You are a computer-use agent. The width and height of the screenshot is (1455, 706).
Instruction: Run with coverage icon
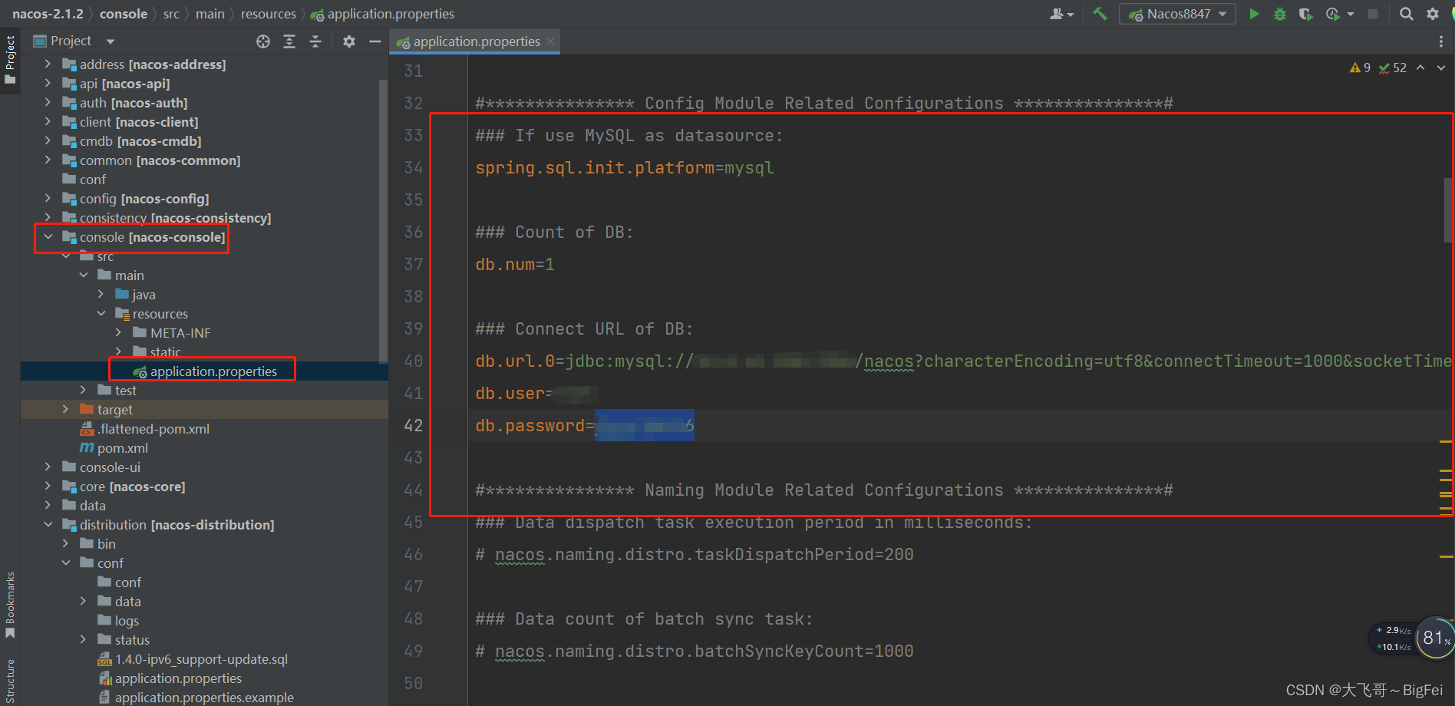1305,14
